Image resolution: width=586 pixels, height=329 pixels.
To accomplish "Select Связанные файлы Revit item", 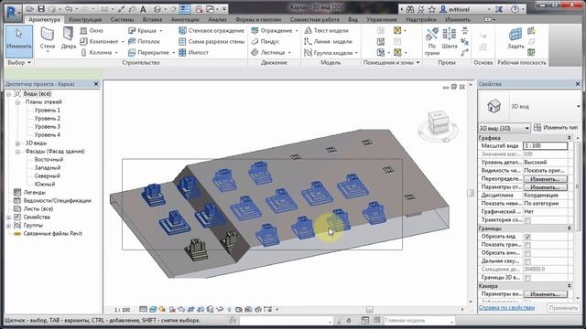I will [x=52, y=234].
